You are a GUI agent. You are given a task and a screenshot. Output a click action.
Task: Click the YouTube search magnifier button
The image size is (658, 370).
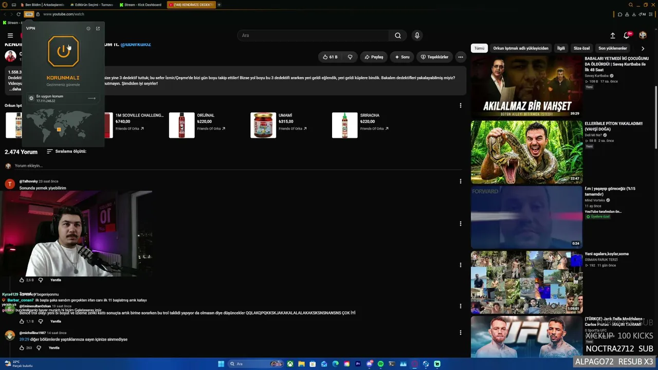coord(397,35)
